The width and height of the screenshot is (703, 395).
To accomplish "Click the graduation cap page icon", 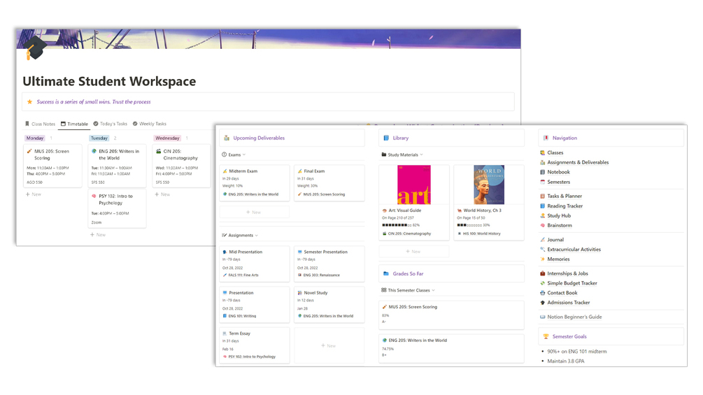I will [x=36, y=48].
